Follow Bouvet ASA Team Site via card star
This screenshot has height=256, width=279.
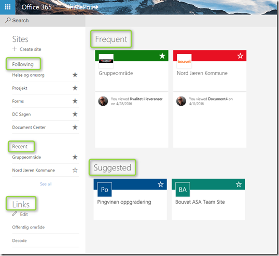pyautogui.click(x=239, y=184)
